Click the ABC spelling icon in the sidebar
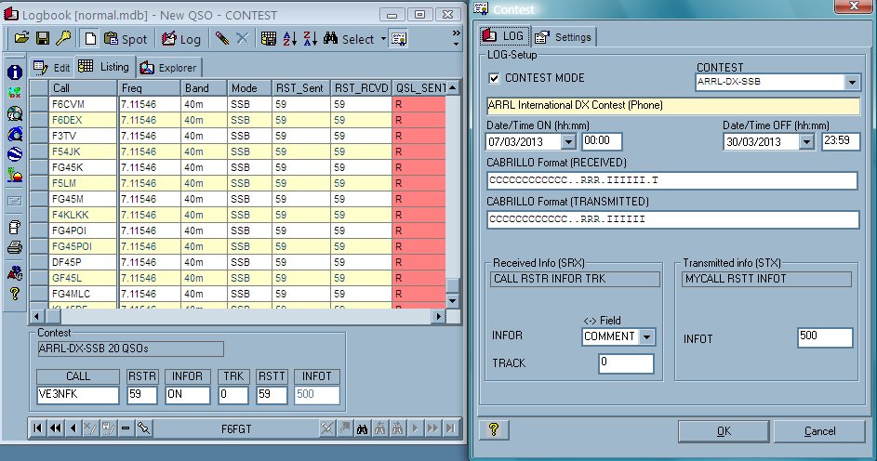The width and height of the screenshot is (877, 461). pyautogui.click(x=15, y=272)
